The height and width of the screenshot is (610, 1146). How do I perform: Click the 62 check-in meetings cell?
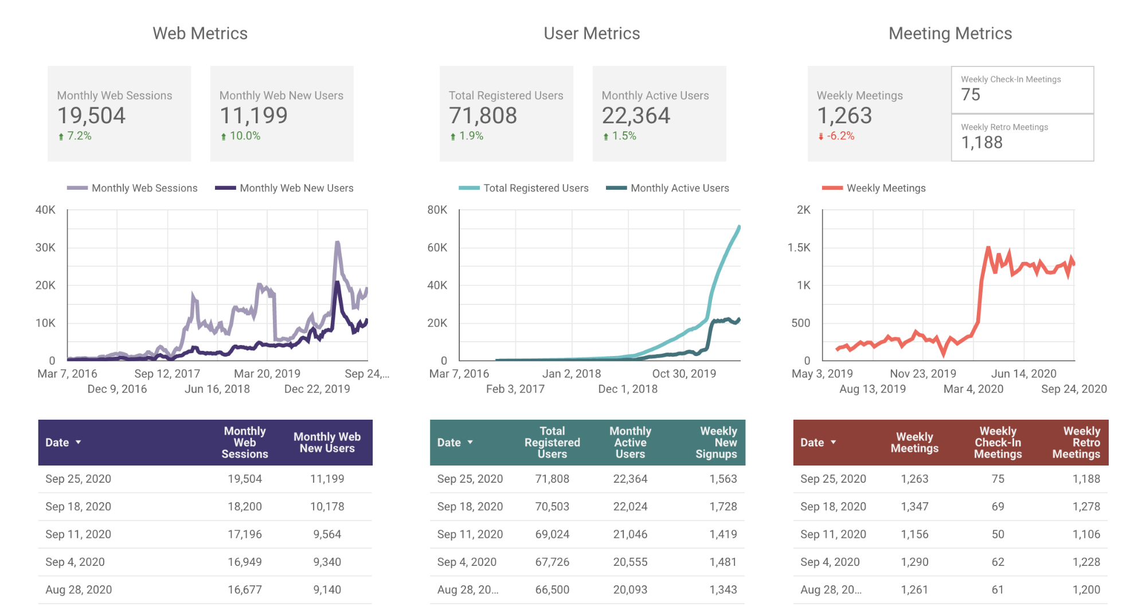998,562
